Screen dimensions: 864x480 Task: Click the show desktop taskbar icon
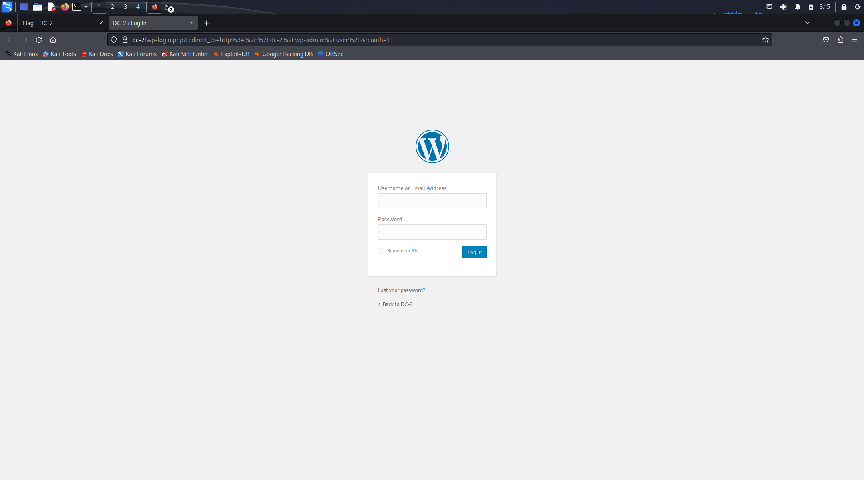pos(24,7)
